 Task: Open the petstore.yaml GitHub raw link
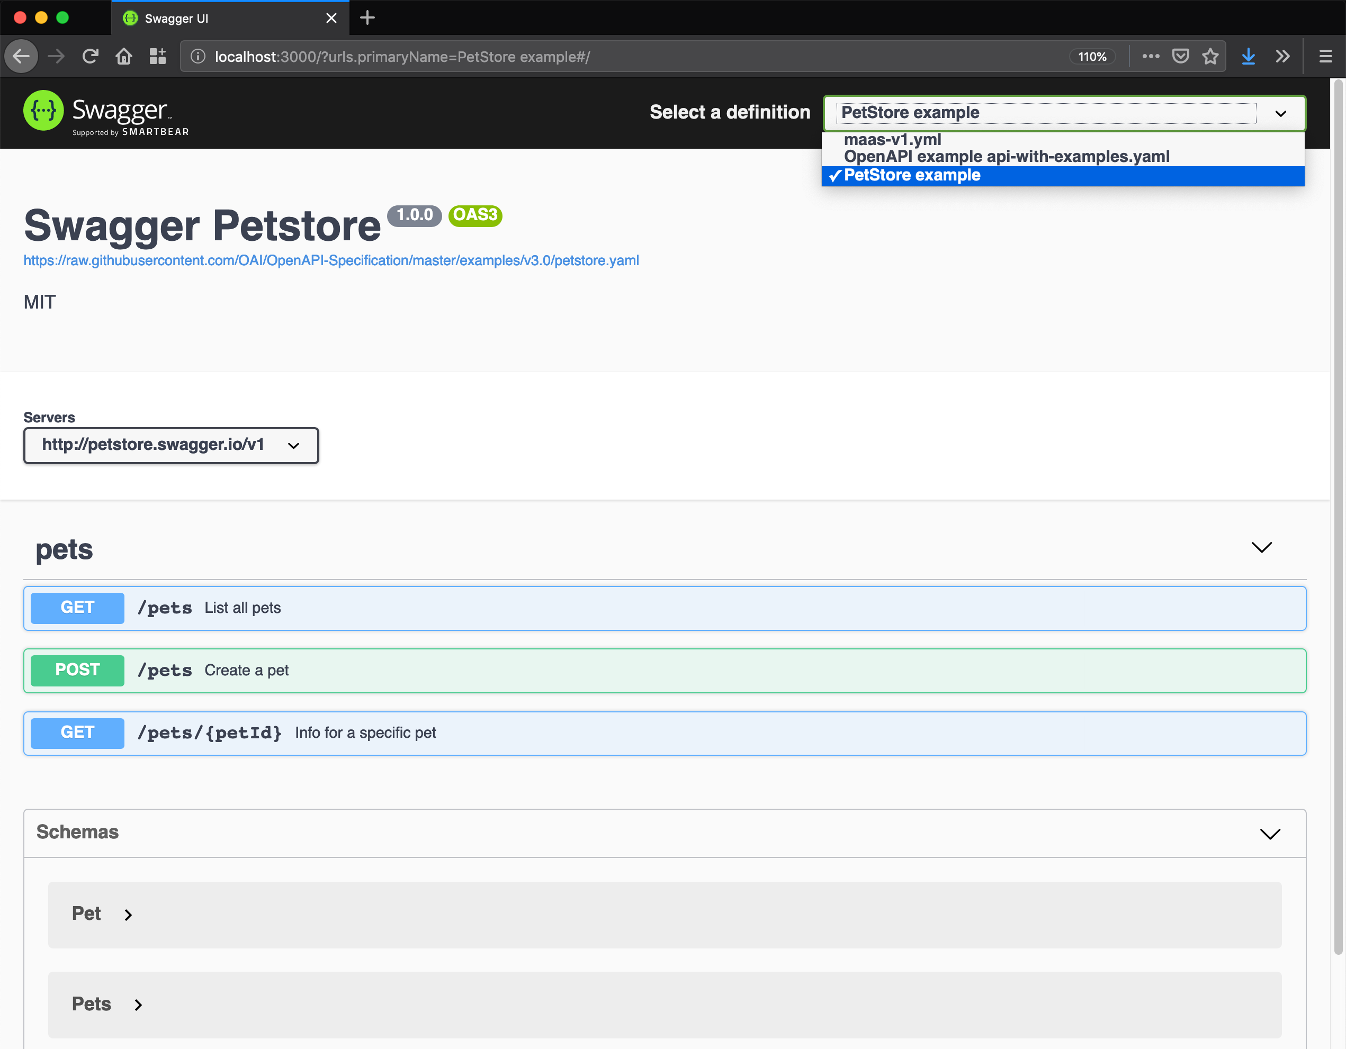click(x=331, y=260)
